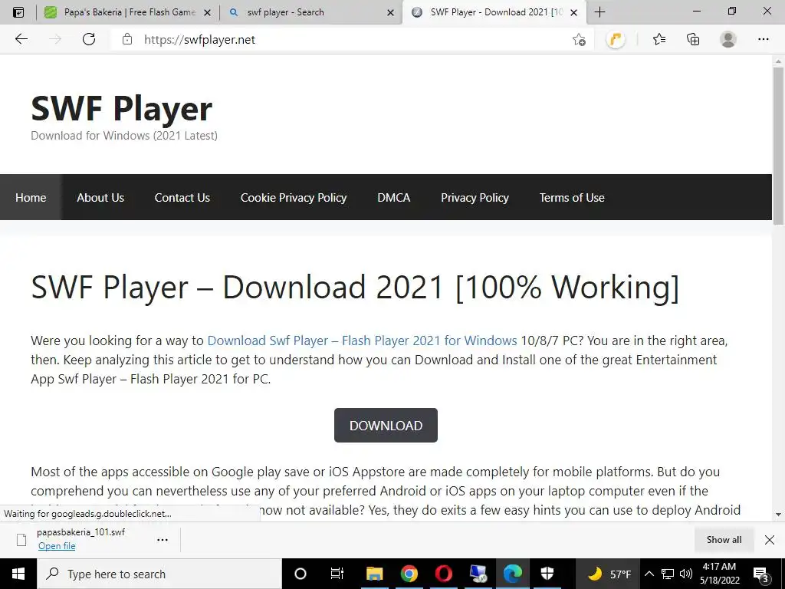
Task: Open Privacy Policy navigation item
Action: click(475, 197)
